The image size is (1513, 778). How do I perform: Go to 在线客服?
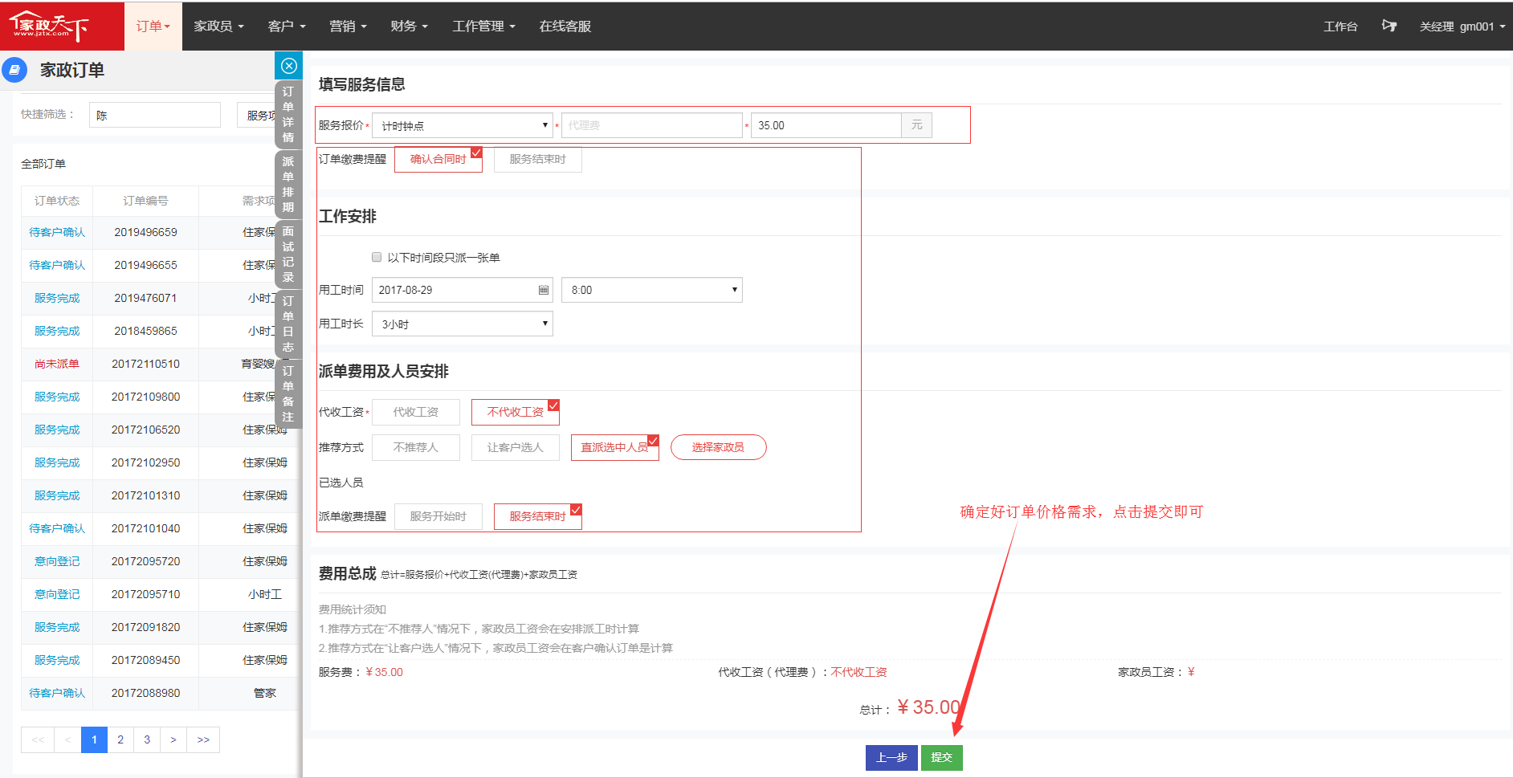pyautogui.click(x=565, y=26)
